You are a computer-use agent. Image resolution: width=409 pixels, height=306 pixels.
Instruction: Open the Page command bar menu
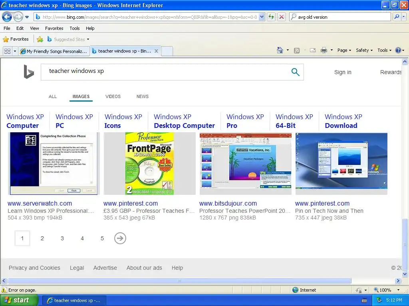(x=344, y=50)
